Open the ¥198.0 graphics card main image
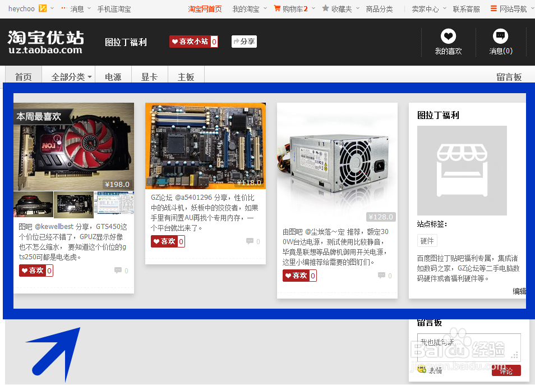Viewport: 535px width, 385px height. 73,147
